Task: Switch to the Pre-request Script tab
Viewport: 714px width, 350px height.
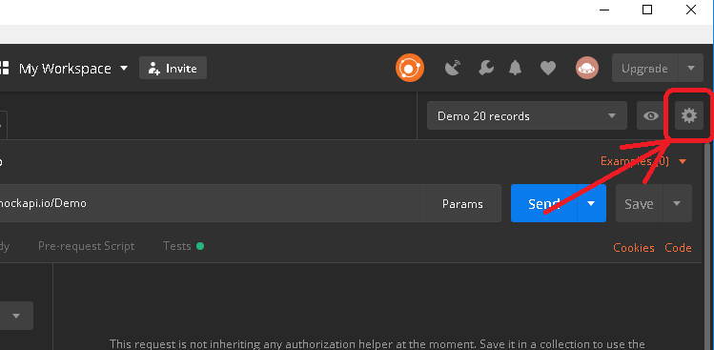Action: pyautogui.click(x=86, y=247)
